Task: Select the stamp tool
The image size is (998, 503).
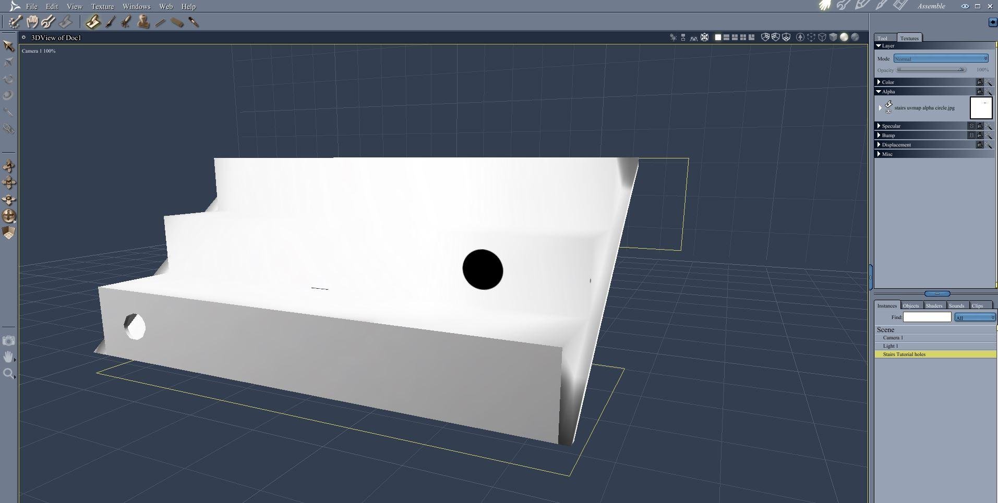Action: [143, 22]
